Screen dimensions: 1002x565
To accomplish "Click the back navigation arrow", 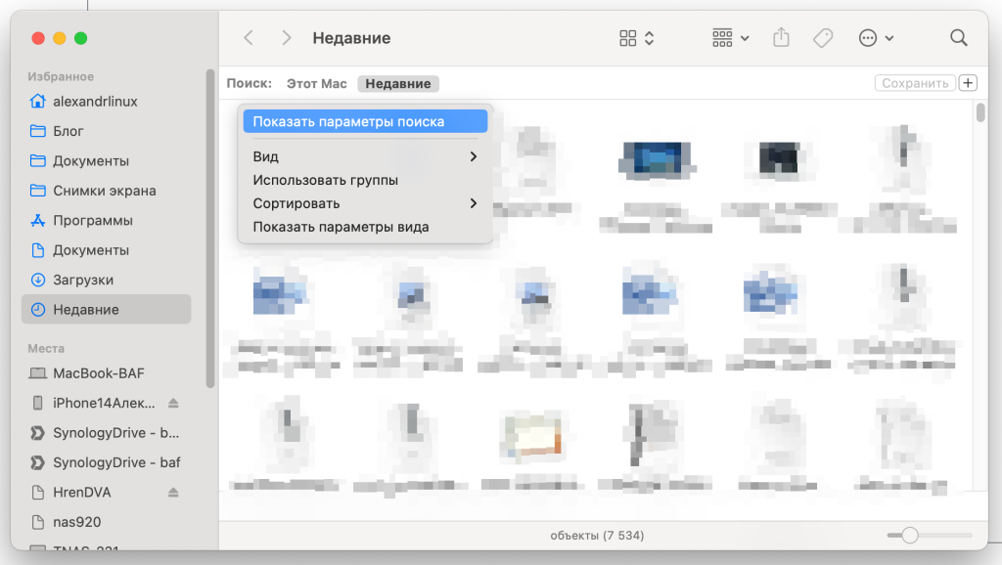I will click(249, 38).
